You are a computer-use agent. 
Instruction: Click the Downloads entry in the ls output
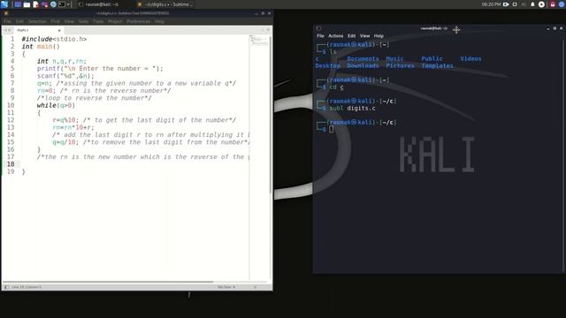tap(363, 66)
